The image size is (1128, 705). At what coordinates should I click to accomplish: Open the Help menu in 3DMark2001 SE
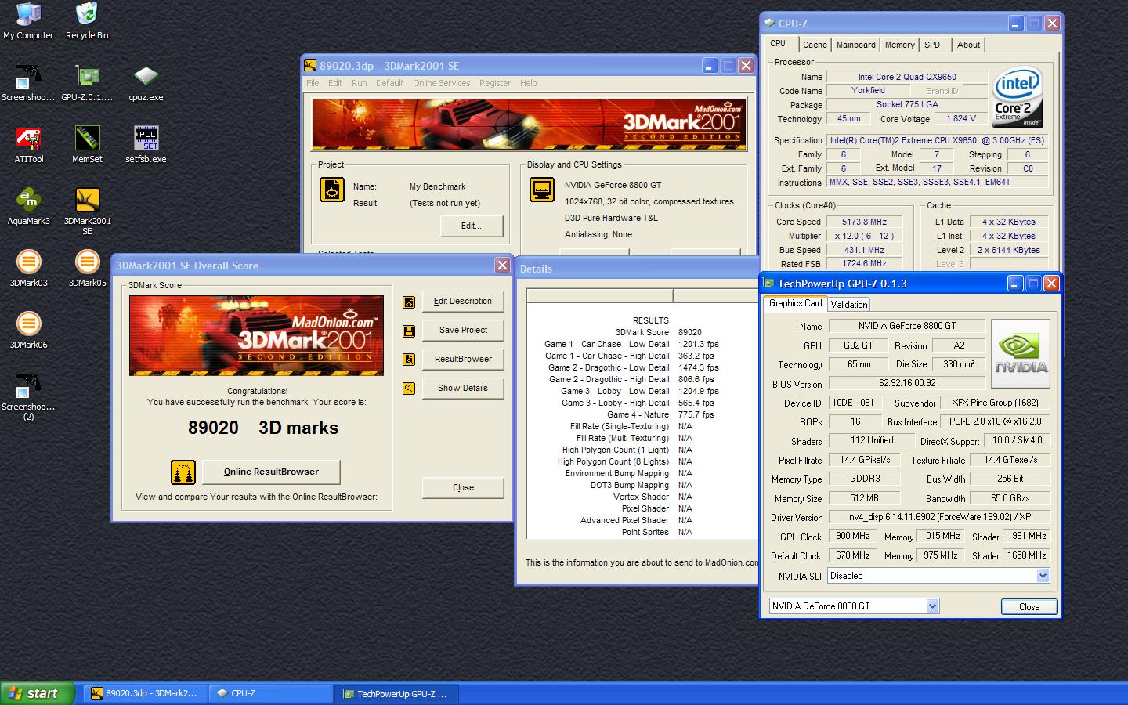tap(529, 83)
